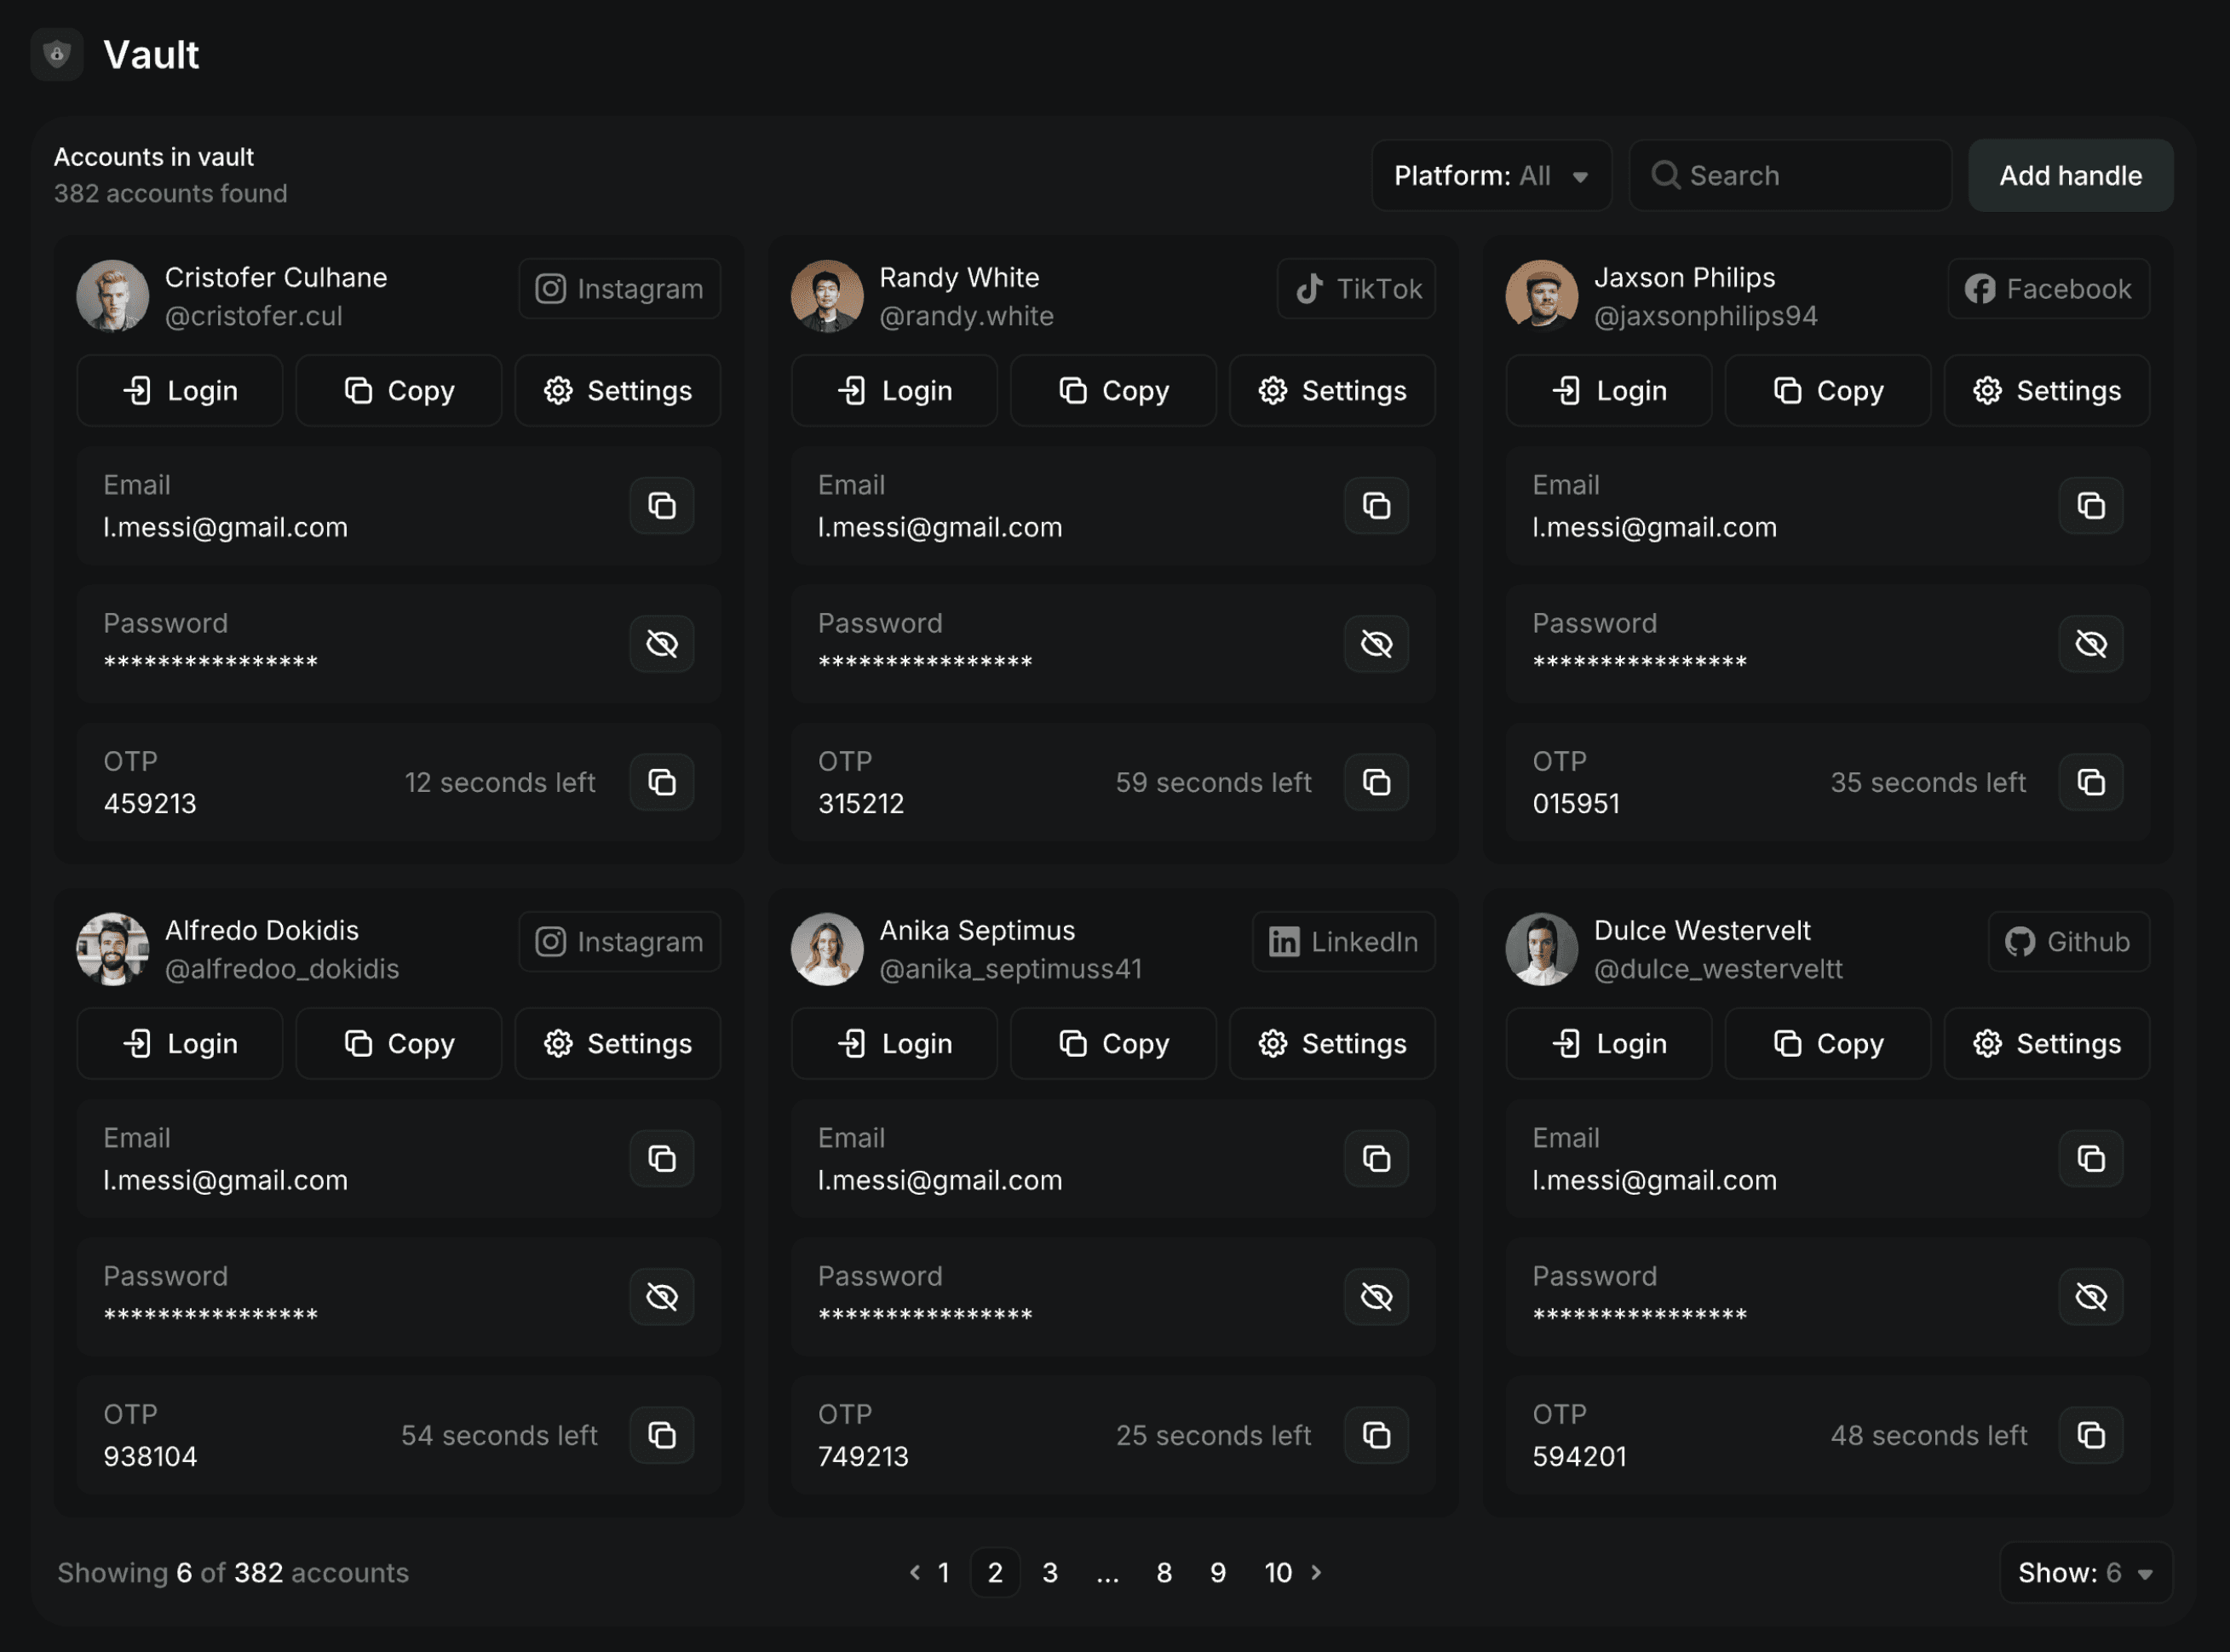Viewport: 2230px width, 1652px height.
Task: Click Login for Jaxson Philips
Action: (1608, 391)
